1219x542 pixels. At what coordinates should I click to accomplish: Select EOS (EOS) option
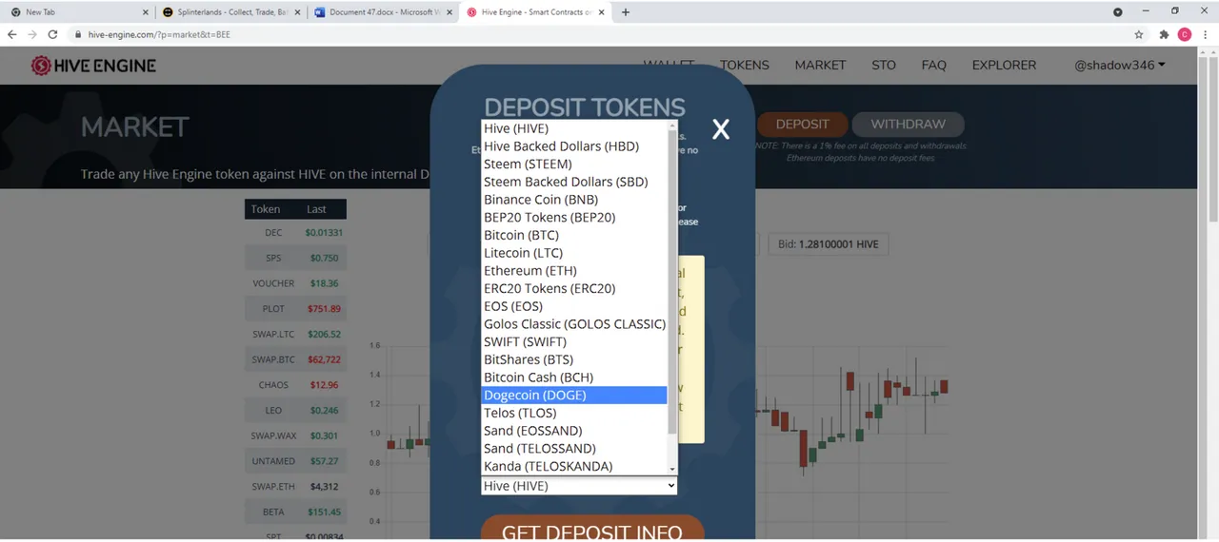[x=574, y=306]
